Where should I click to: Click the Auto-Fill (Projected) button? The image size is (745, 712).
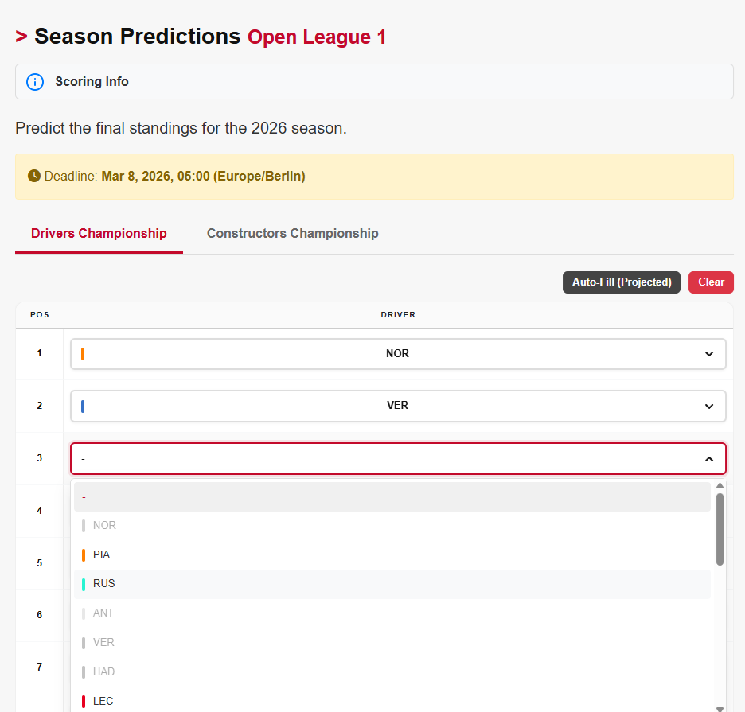pyautogui.click(x=622, y=282)
